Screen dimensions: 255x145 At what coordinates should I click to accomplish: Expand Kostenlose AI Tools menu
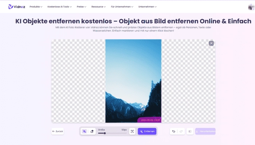[x=59, y=7]
